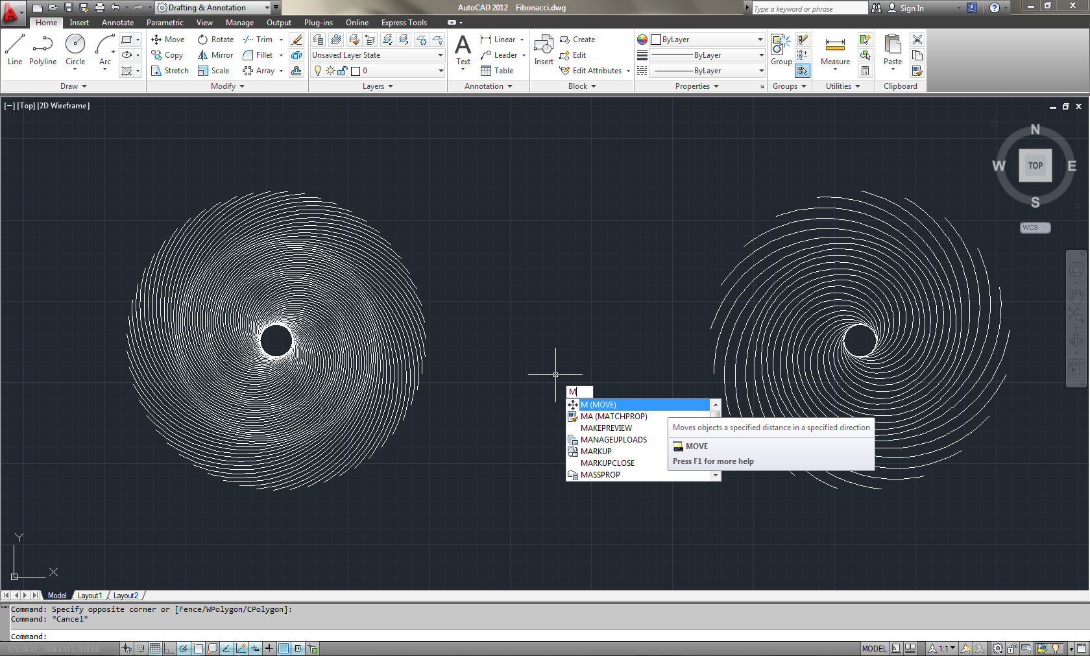This screenshot has height=656, width=1090.
Task: Pick MASSPROP from the command suggestions
Action: click(638, 475)
